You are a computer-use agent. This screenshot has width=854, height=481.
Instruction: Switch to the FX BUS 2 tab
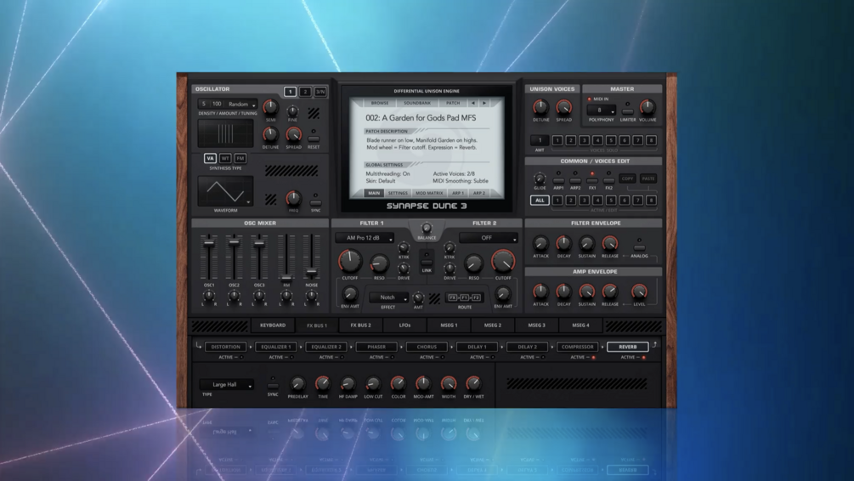[x=360, y=325]
